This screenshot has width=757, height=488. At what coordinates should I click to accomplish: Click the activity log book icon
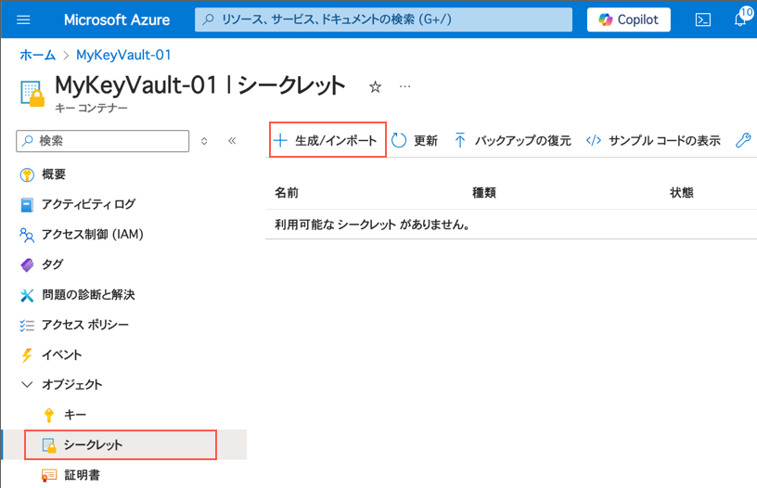(27, 205)
